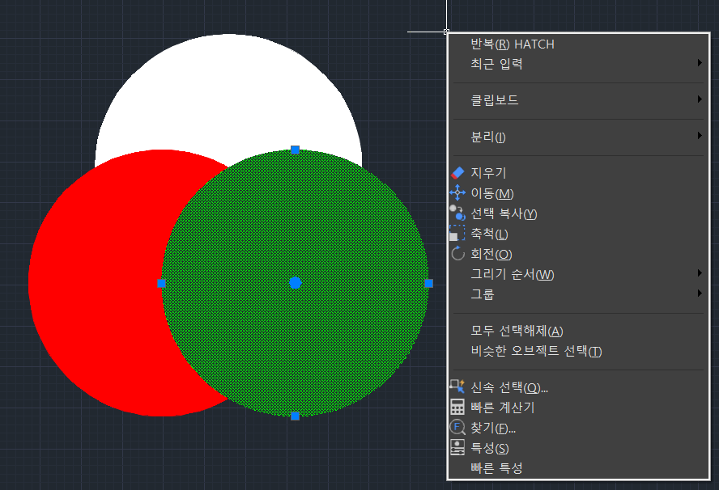719x490 pixels.
Task: Choose 반복(R) HATCH from context menu
Action: [x=578, y=44]
